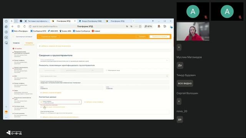Click the orange add link under the ИНН field
246x138 pixels.
click(x=51, y=93)
